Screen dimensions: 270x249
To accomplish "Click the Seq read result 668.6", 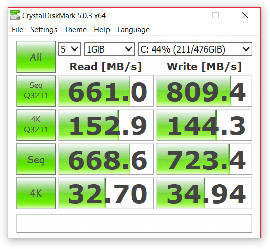I will point(106,159).
